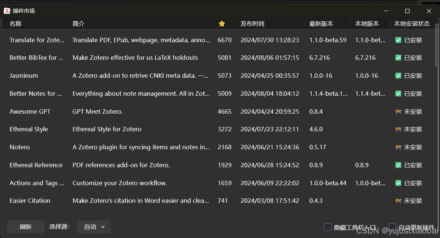Click the star column header icon
Image resolution: width=440 pixels, height=238 pixels.
[221, 23]
